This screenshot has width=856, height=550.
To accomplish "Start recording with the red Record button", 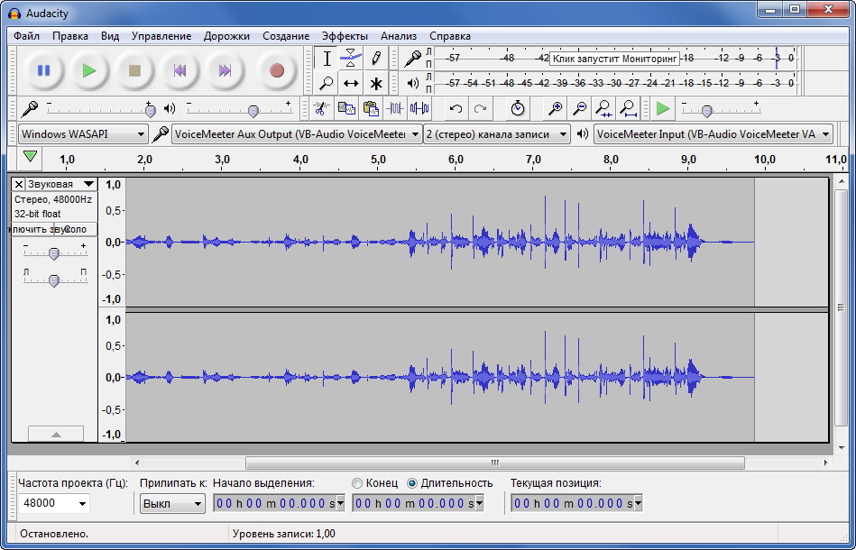I will pos(277,70).
